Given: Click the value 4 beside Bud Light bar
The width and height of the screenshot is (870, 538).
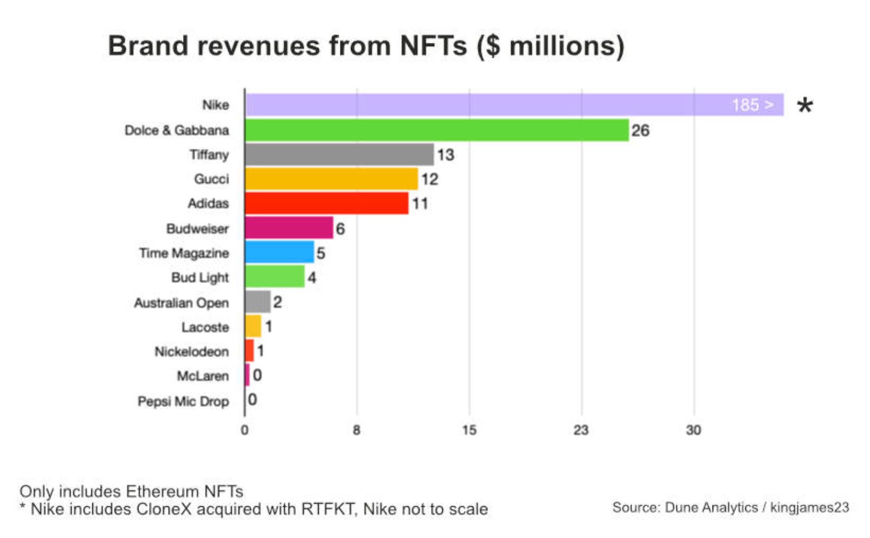Looking at the screenshot, I should (x=312, y=277).
